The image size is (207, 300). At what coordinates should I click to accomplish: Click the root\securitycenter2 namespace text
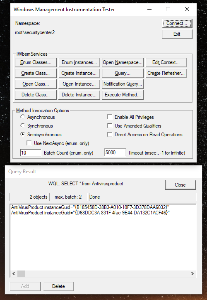click(35, 32)
